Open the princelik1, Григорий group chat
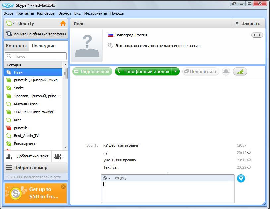The height and width of the screenshot is (209, 270). pos(33,80)
